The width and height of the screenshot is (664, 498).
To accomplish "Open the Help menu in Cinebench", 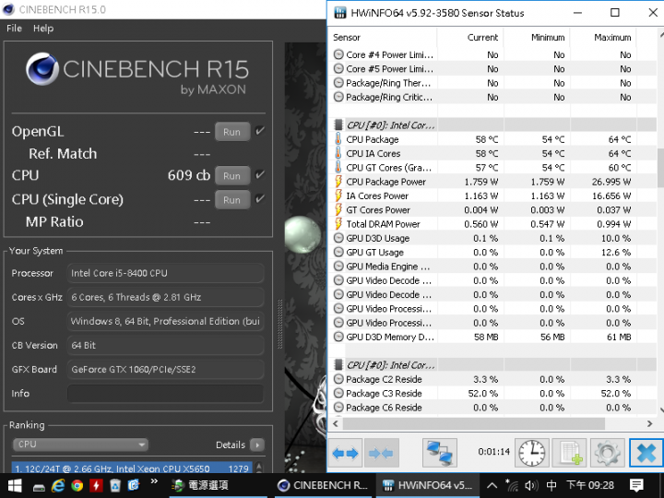I will [43, 29].
